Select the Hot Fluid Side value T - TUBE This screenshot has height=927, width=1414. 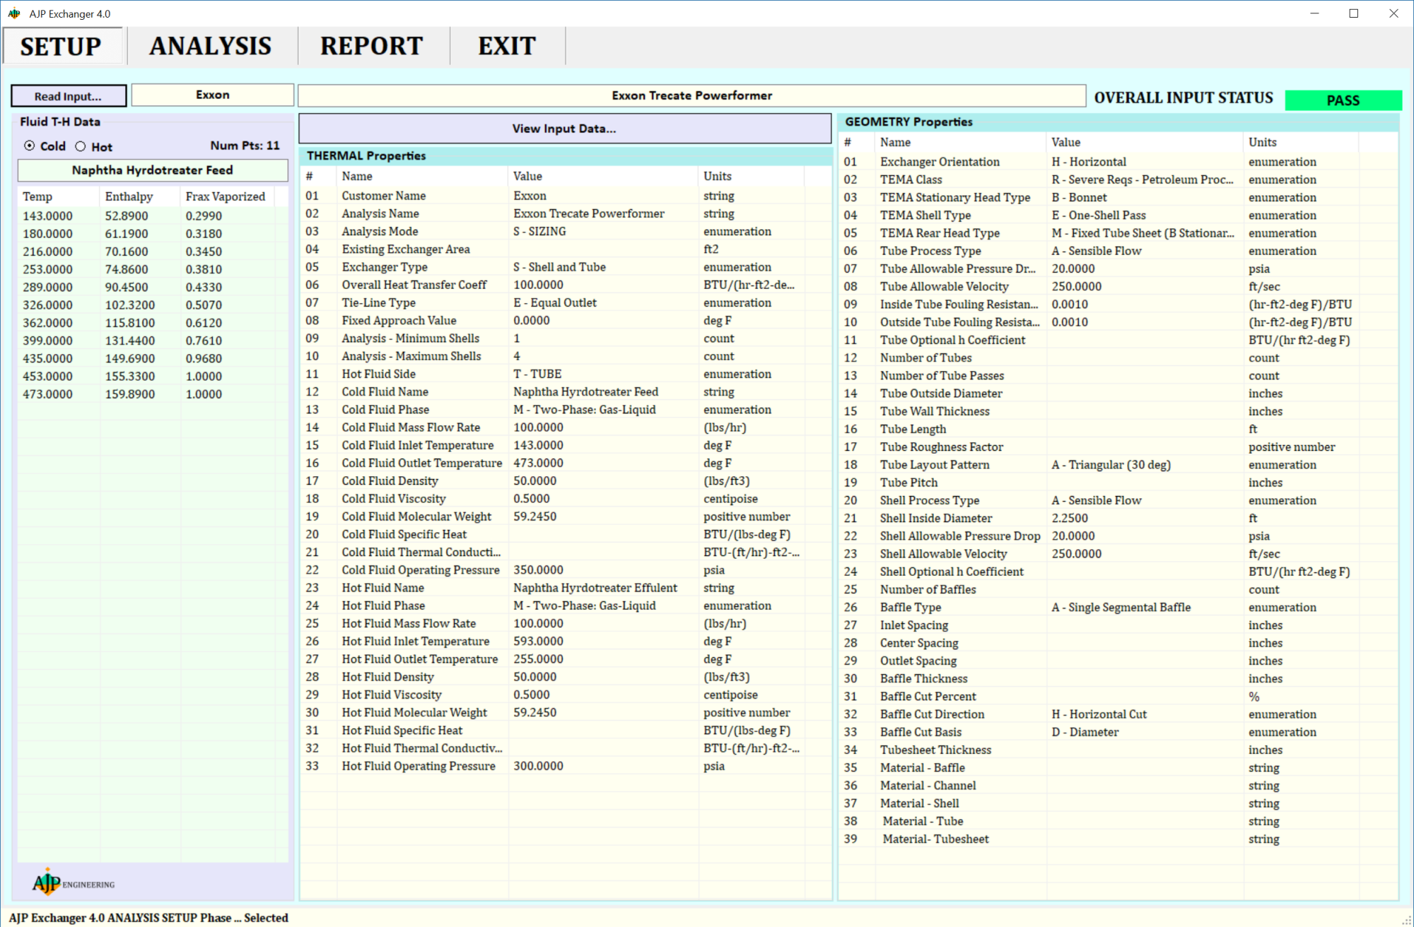click(x=537, y=374)
